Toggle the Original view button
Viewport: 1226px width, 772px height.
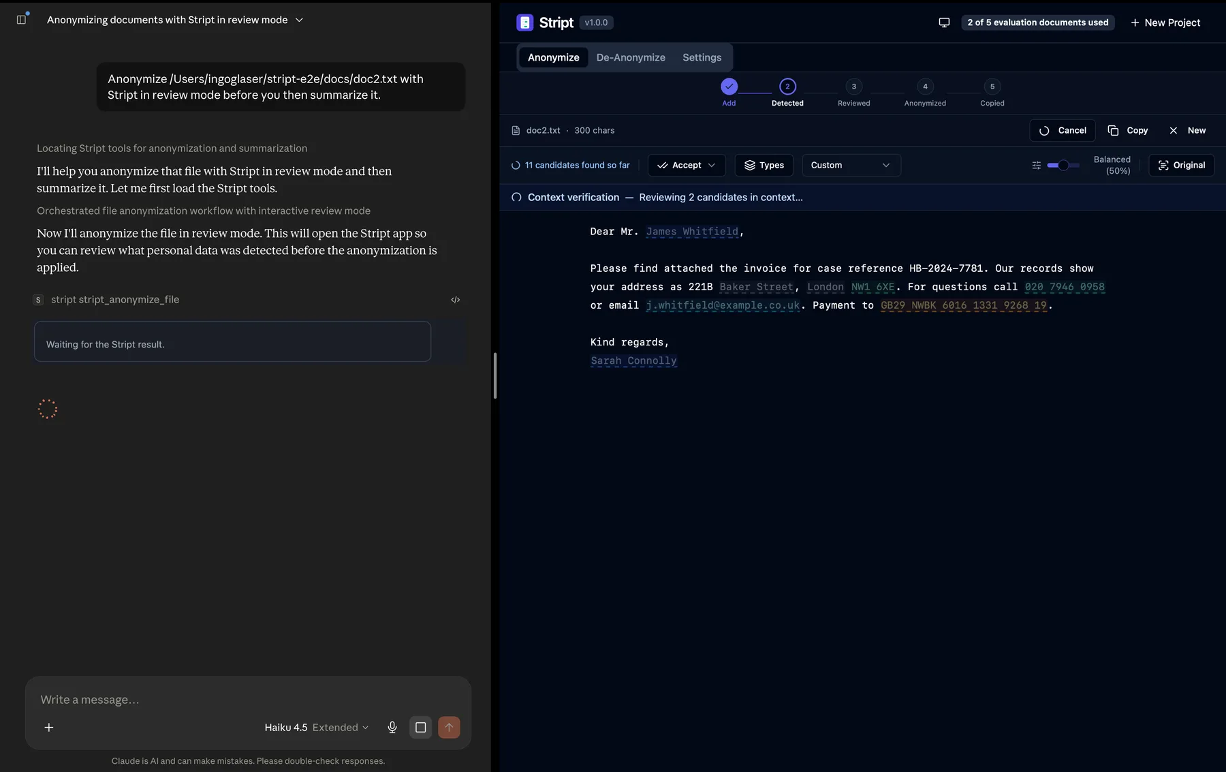[1181, 165]
